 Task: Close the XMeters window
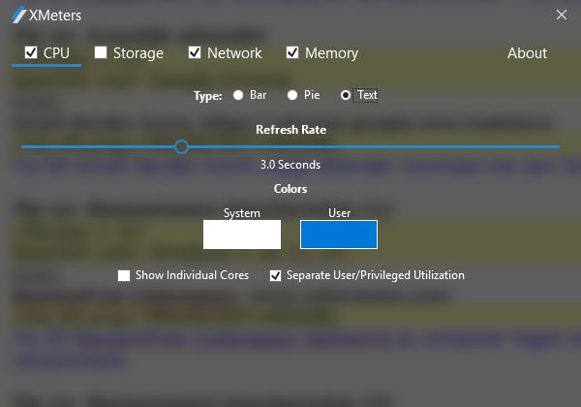(x=561, y=16)
